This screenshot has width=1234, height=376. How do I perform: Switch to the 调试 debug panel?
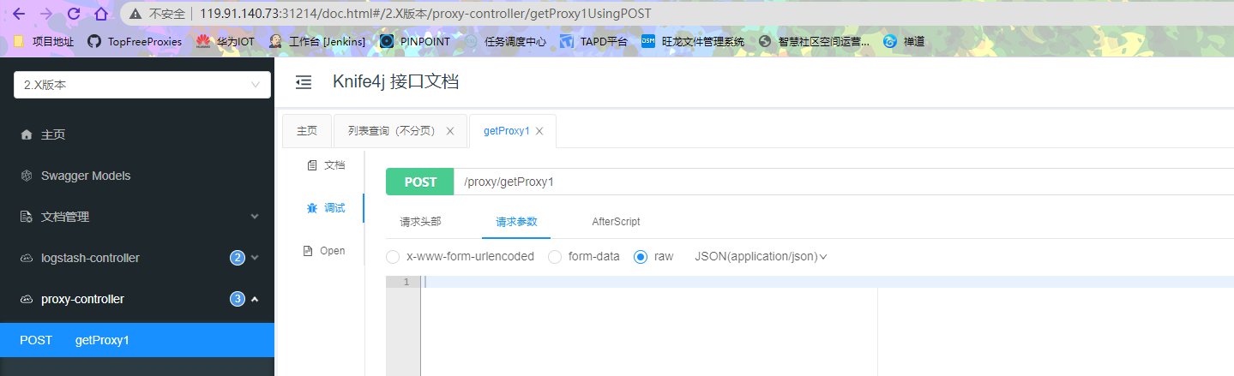pos(326,208)
